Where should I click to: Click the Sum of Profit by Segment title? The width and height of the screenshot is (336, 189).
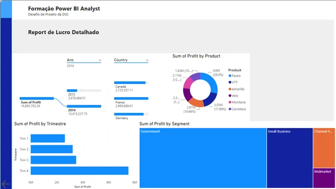click(164, 124)
